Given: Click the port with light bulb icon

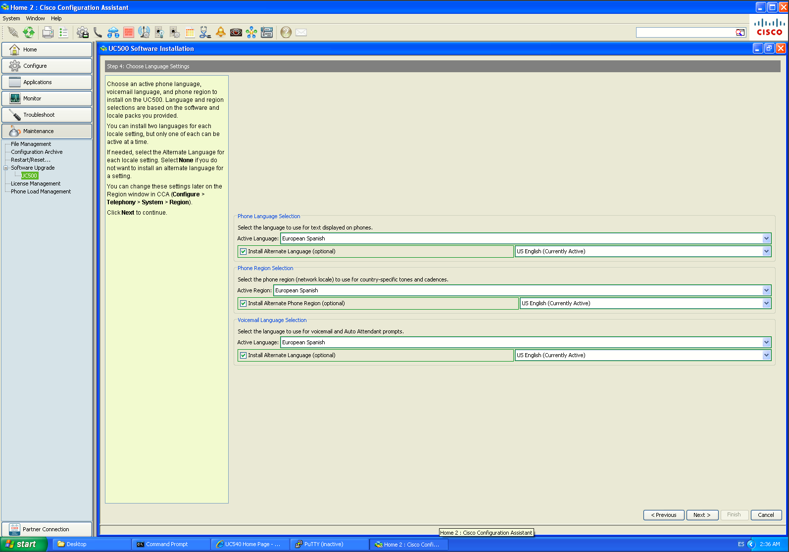Looking at the screenshot, I should point(159,33).
